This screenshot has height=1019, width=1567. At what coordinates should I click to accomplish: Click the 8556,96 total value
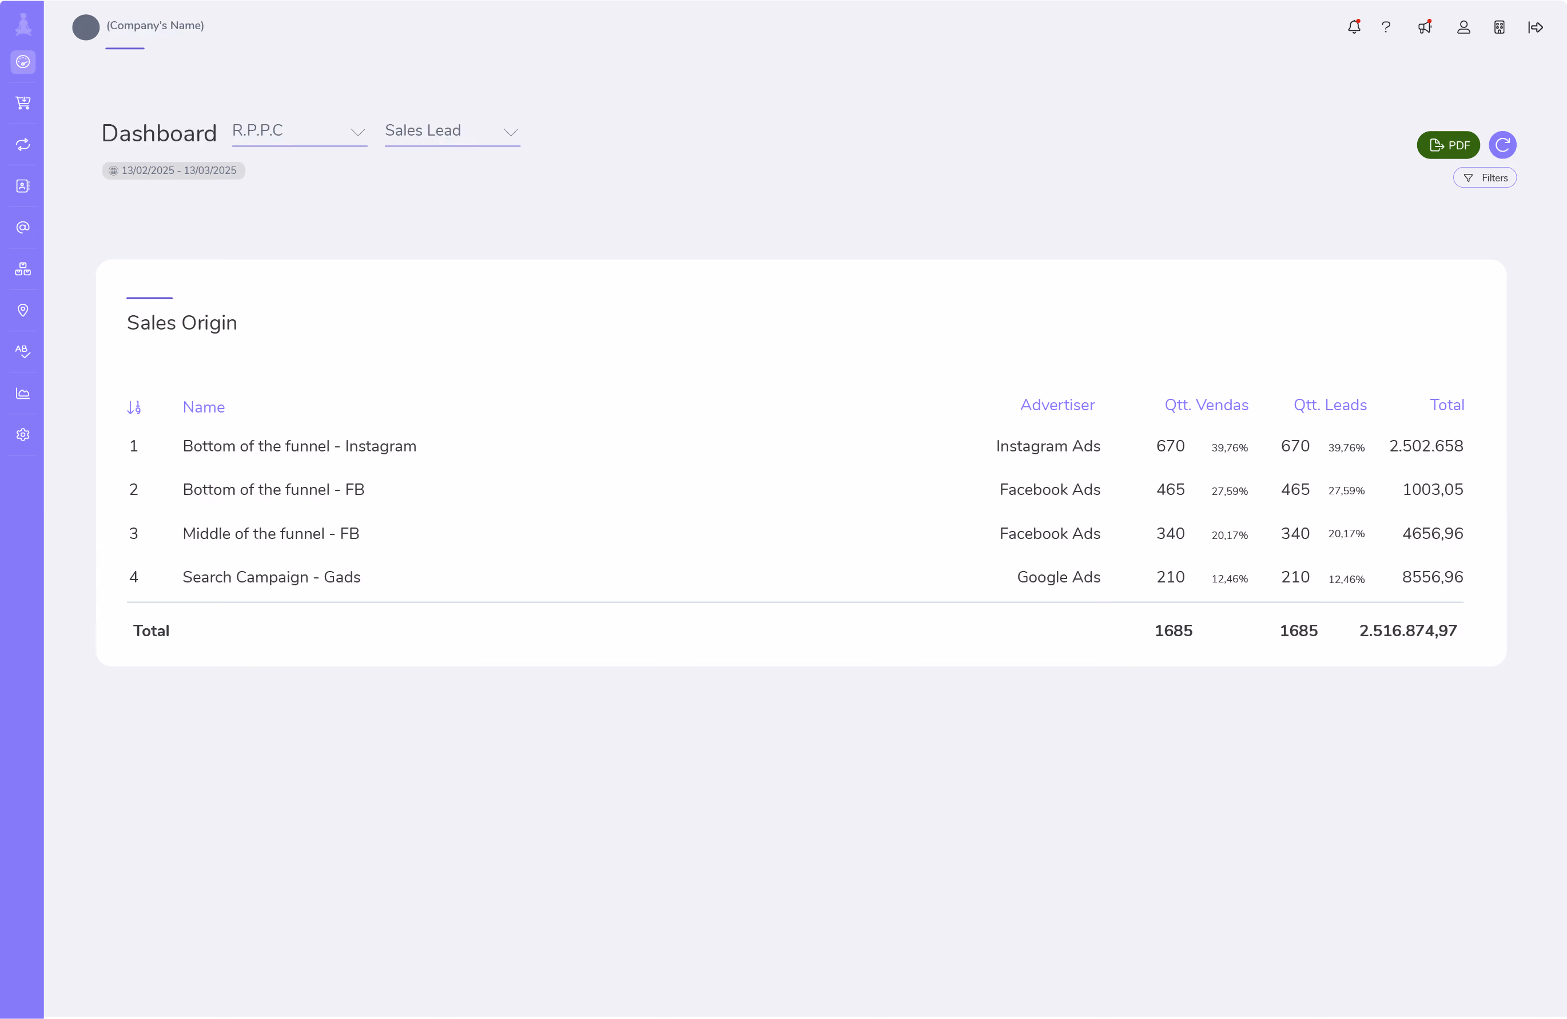click(x=1433, y=577)
